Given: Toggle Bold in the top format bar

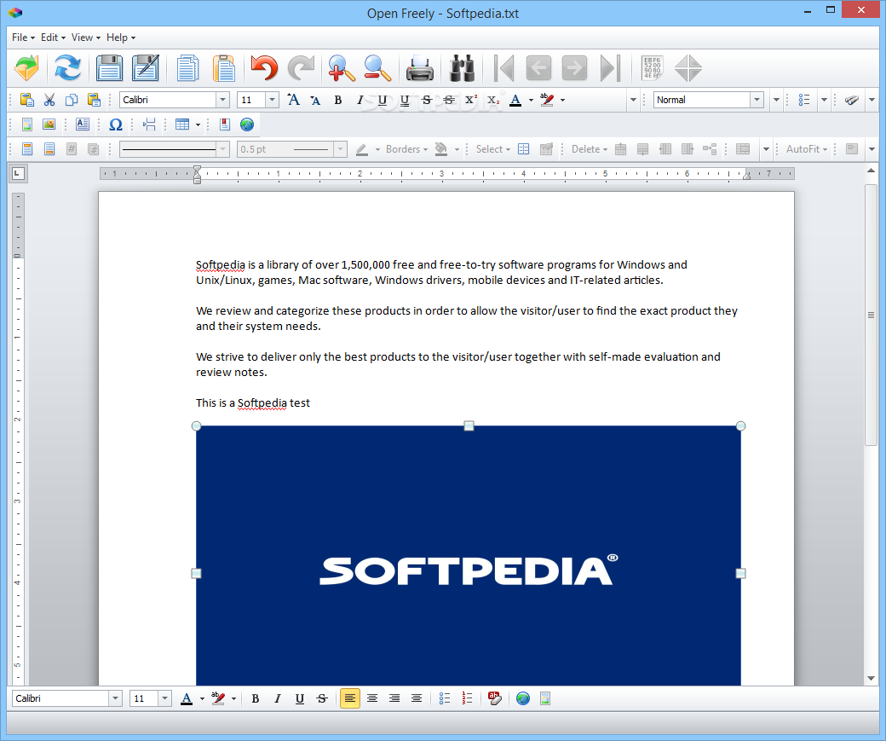Looking at the screenshot, I should 338,100.
